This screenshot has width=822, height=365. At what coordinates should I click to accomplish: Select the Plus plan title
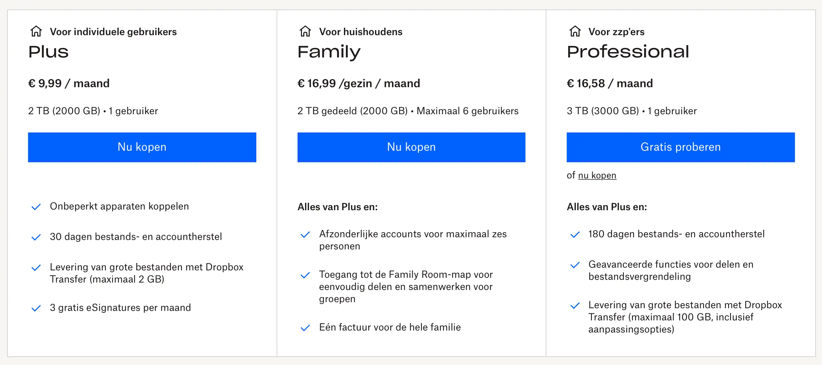click(x=48, y=52)
